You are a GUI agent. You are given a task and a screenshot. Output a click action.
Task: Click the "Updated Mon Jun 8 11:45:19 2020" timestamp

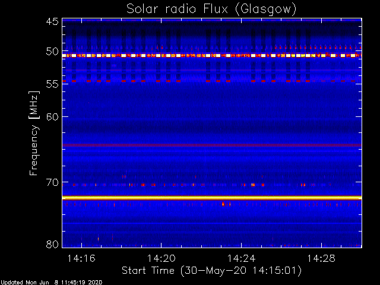52,283
